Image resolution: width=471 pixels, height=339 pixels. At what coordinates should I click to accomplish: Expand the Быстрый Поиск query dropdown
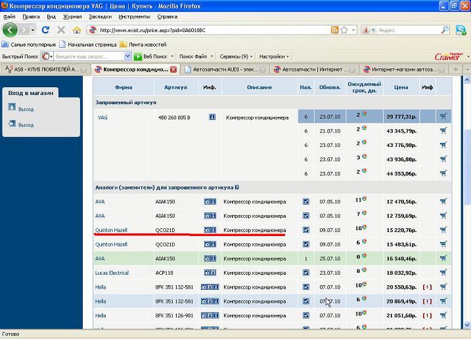click(127, 56)
